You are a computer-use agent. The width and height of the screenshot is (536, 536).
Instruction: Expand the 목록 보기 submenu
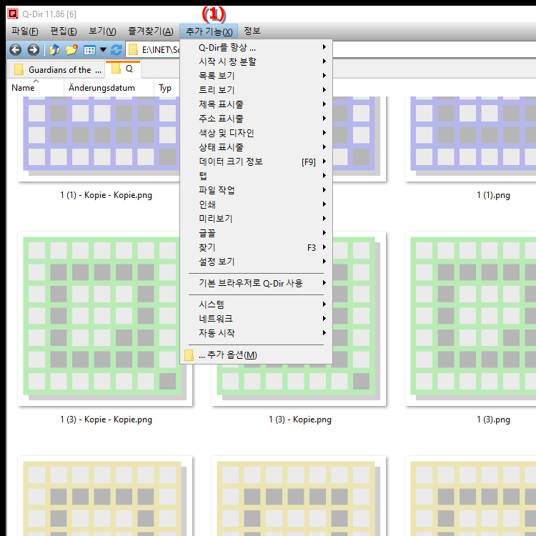tap(256, 76)
